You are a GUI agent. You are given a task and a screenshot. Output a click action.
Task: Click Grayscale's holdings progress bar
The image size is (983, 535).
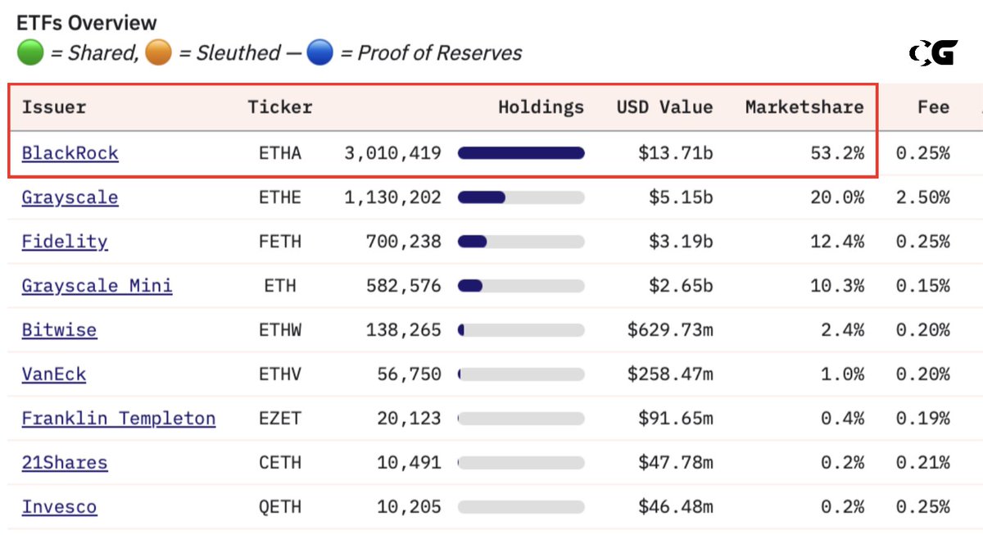coord(521,197)
